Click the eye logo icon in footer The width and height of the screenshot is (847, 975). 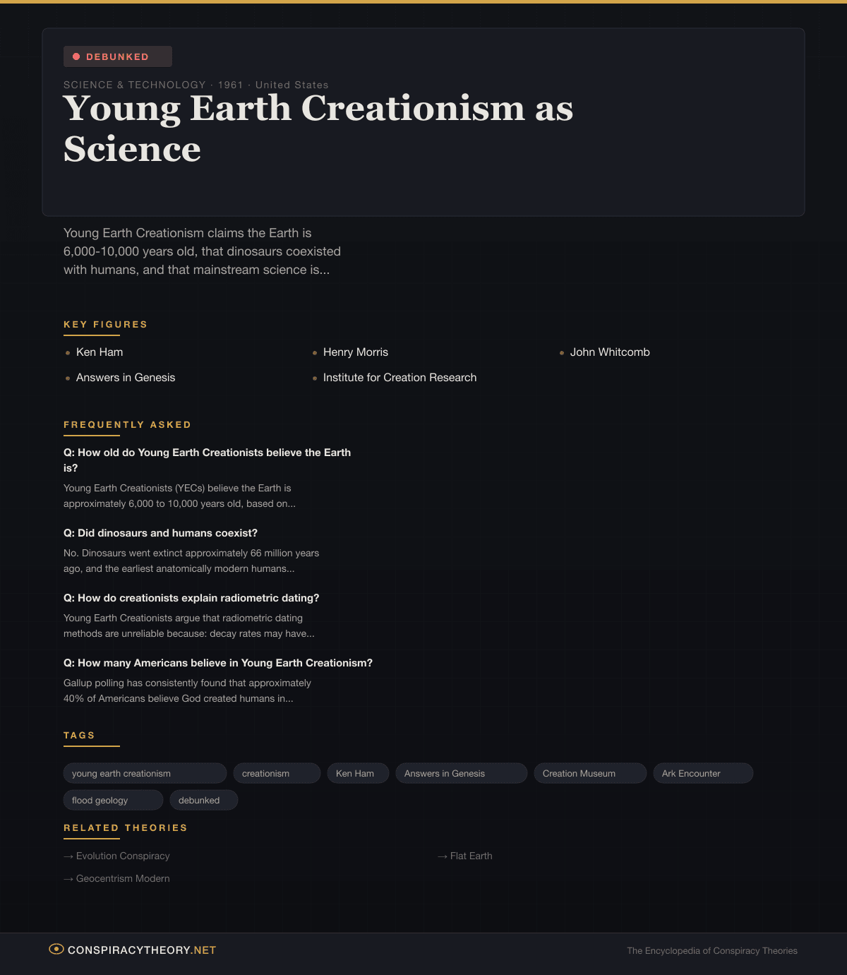click(56, 950)
